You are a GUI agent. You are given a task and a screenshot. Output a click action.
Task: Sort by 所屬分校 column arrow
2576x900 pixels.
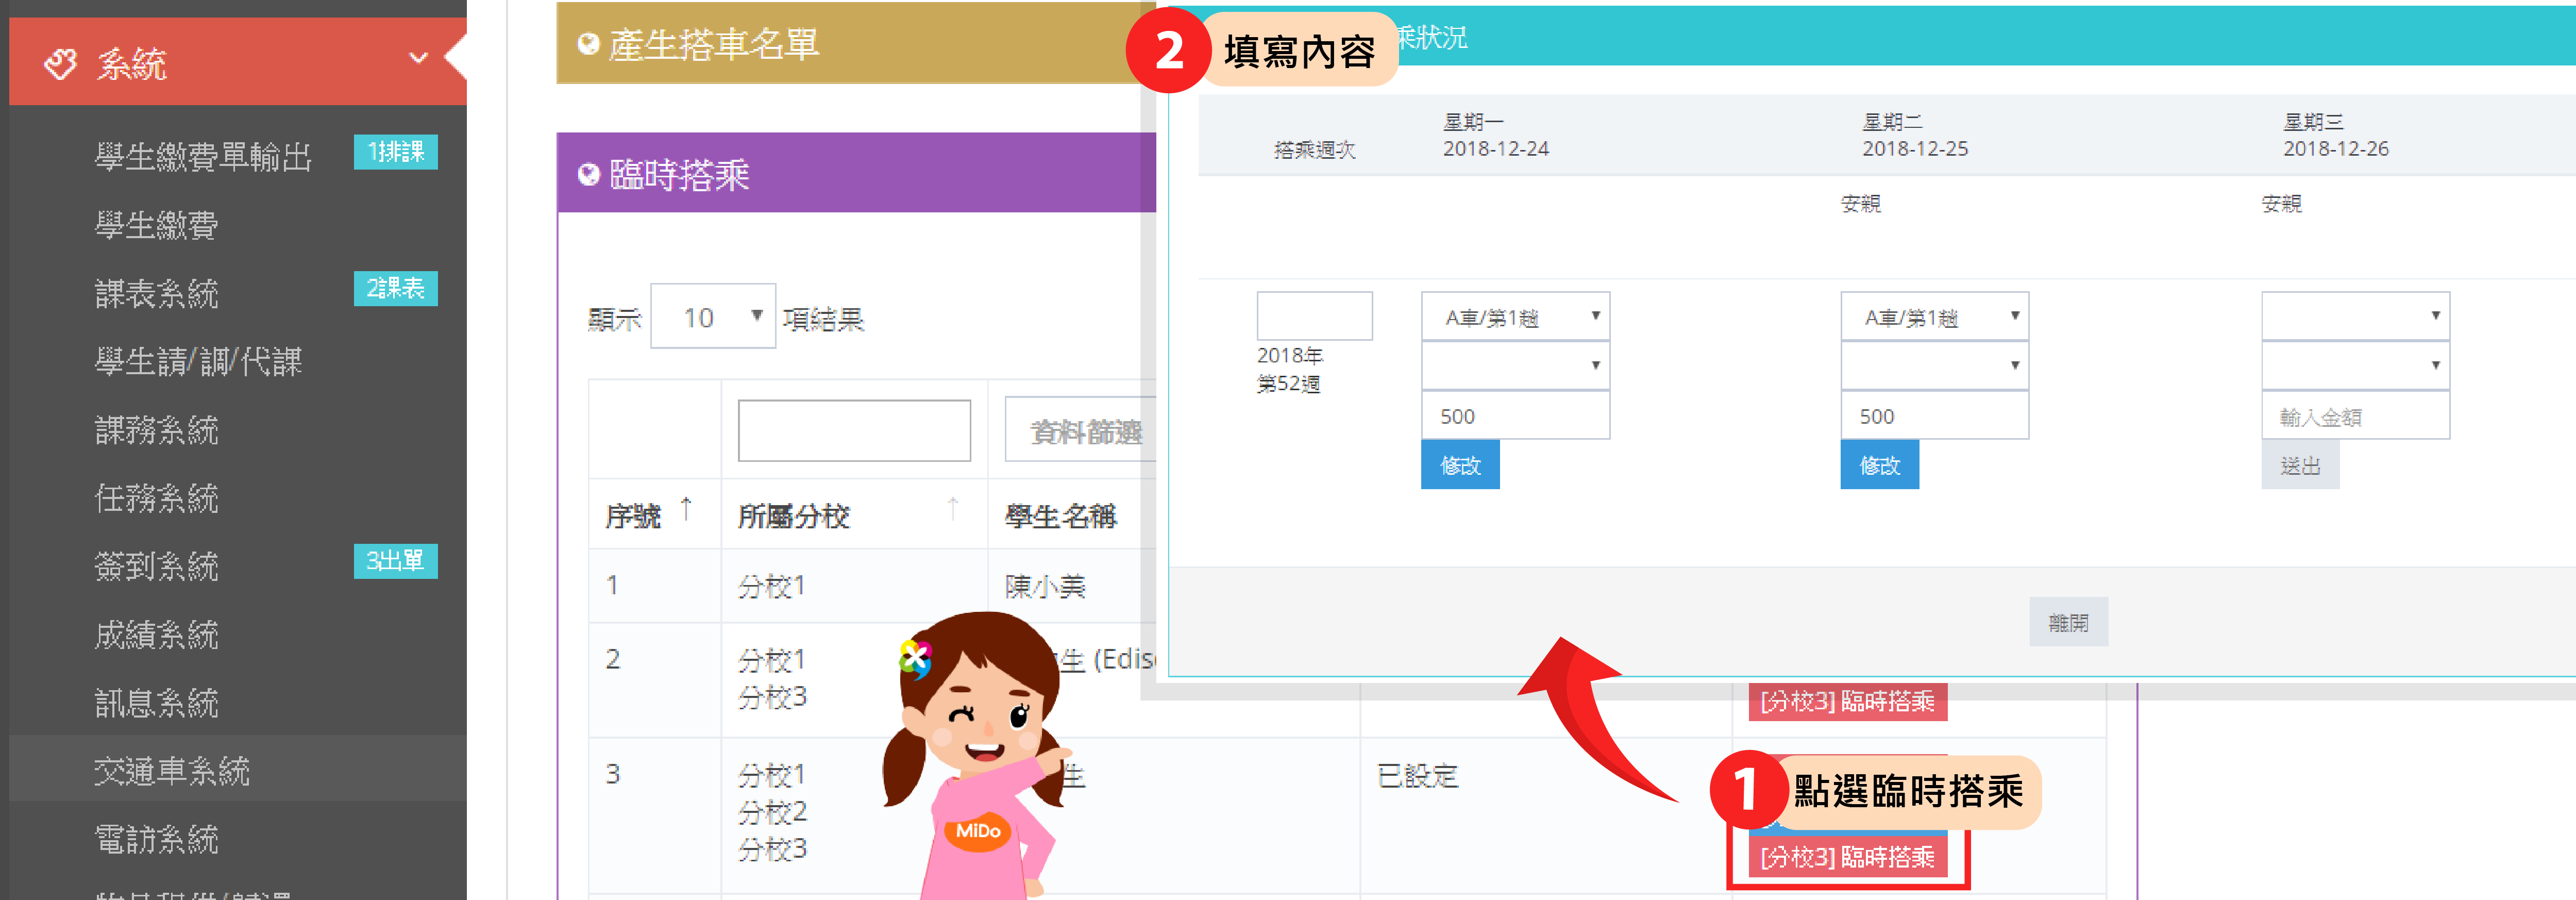tap(952, 510)
